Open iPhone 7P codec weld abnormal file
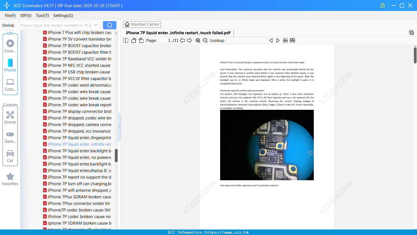 point(77,85)
